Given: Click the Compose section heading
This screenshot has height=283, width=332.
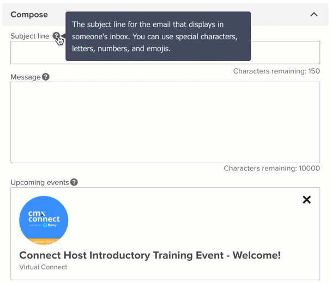Looking at the screenshot, I should tap(29, 15).
